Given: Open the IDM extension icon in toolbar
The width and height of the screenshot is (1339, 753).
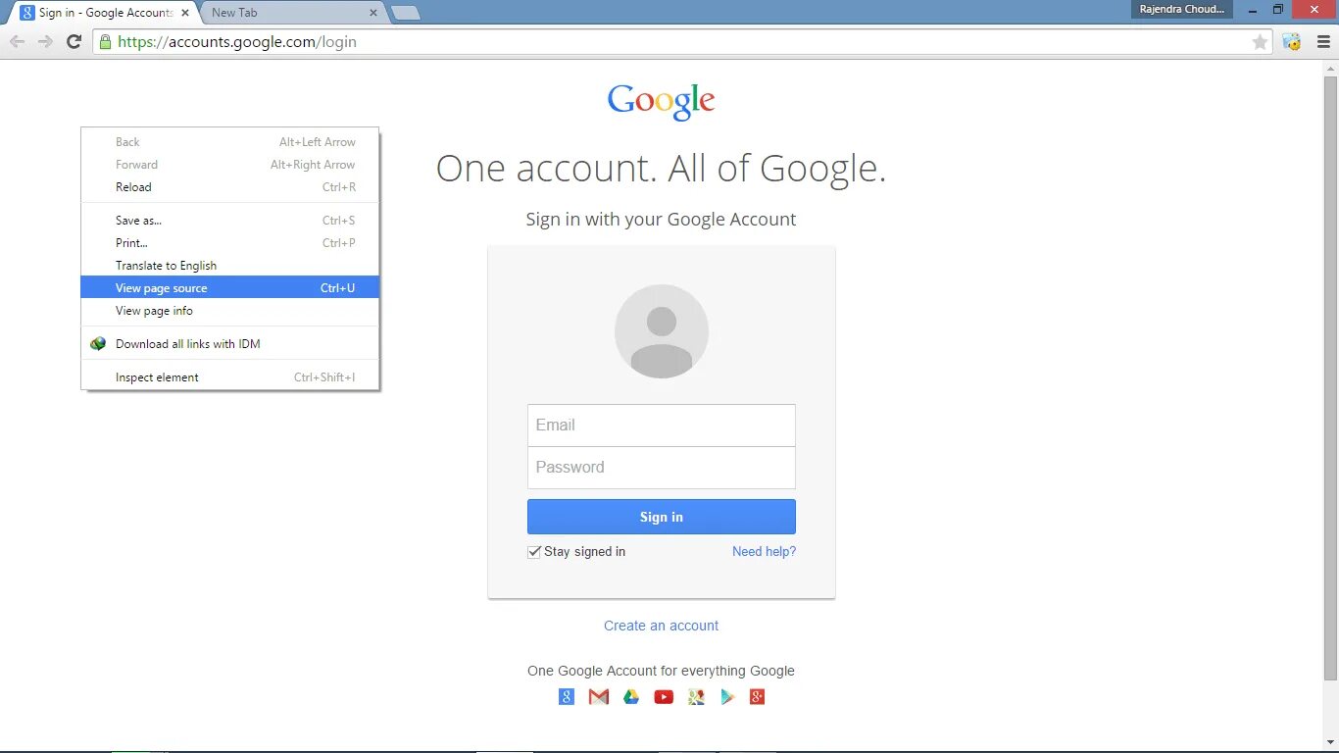Looking at the screenshot, I should (1292, 41).
